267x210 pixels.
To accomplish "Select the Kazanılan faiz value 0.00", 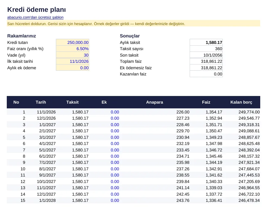I will click(x=206, y=74).
